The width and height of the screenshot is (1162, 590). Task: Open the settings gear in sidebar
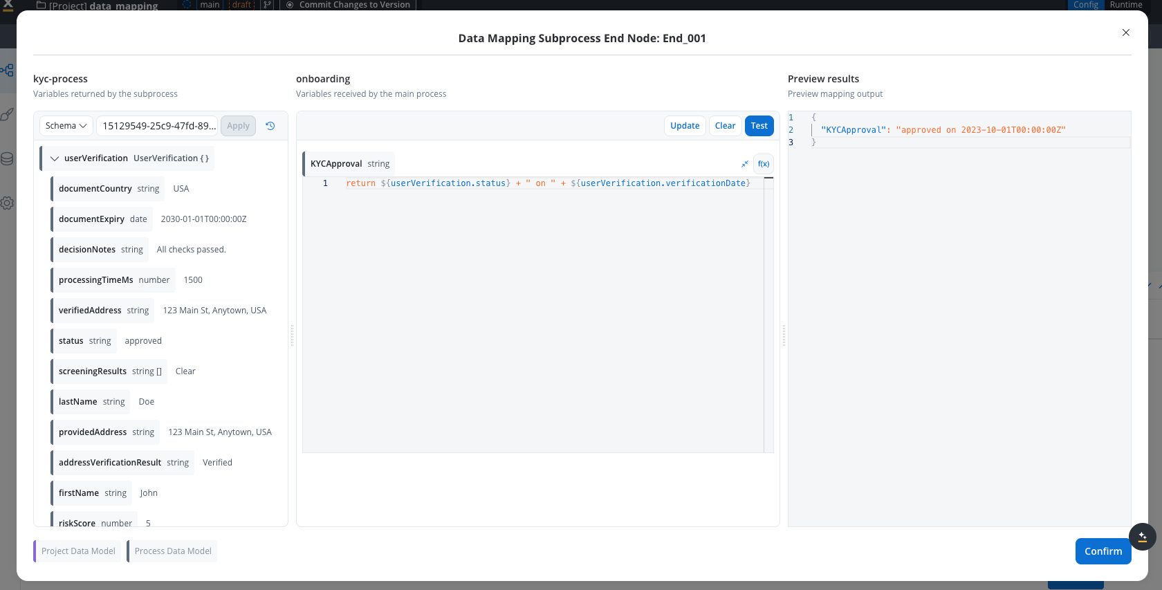coord(7,203)
